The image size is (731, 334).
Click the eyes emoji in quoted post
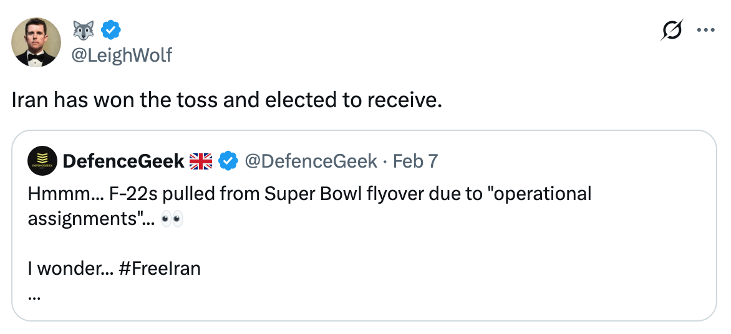click(172, 219)
